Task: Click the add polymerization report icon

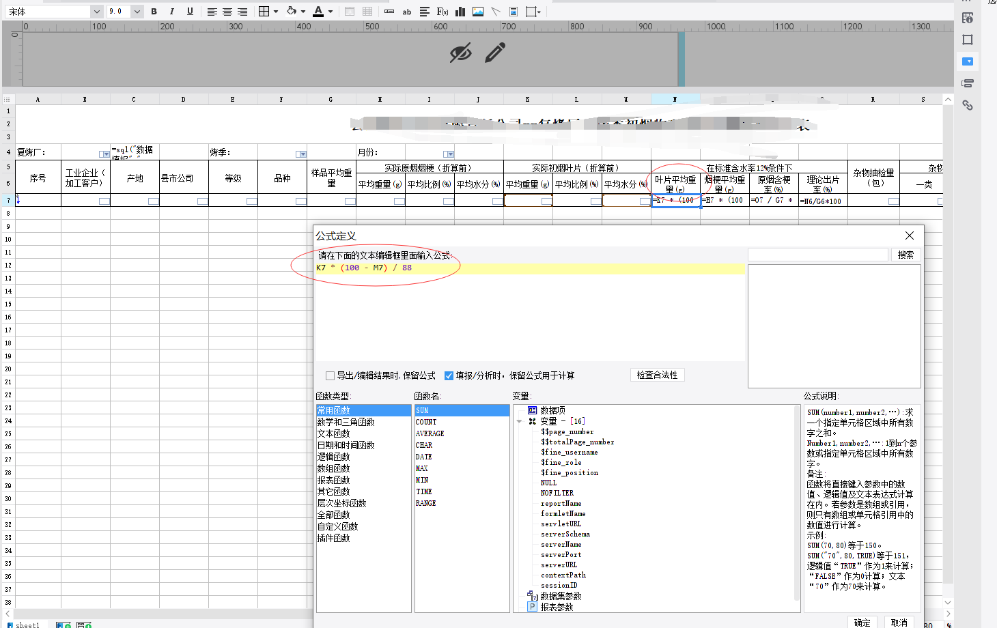Action: click(x=84, y=625)
